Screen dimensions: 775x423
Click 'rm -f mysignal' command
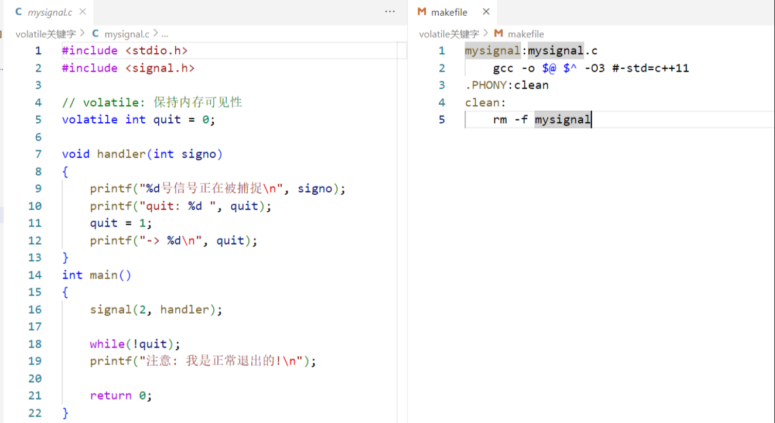point(542,119)
